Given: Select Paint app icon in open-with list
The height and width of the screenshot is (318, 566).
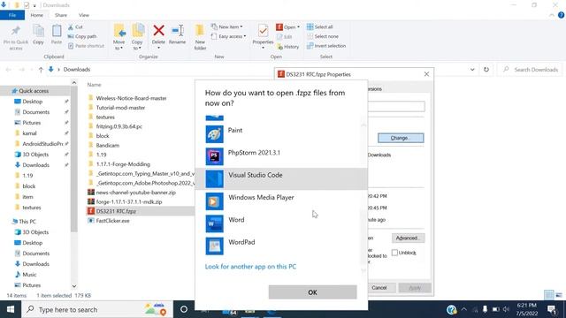Looking at the screenshot, I should 214,134.
